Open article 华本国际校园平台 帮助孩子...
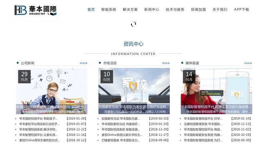The width and height of the screenshot is (267, 150). tap(38, 118)
